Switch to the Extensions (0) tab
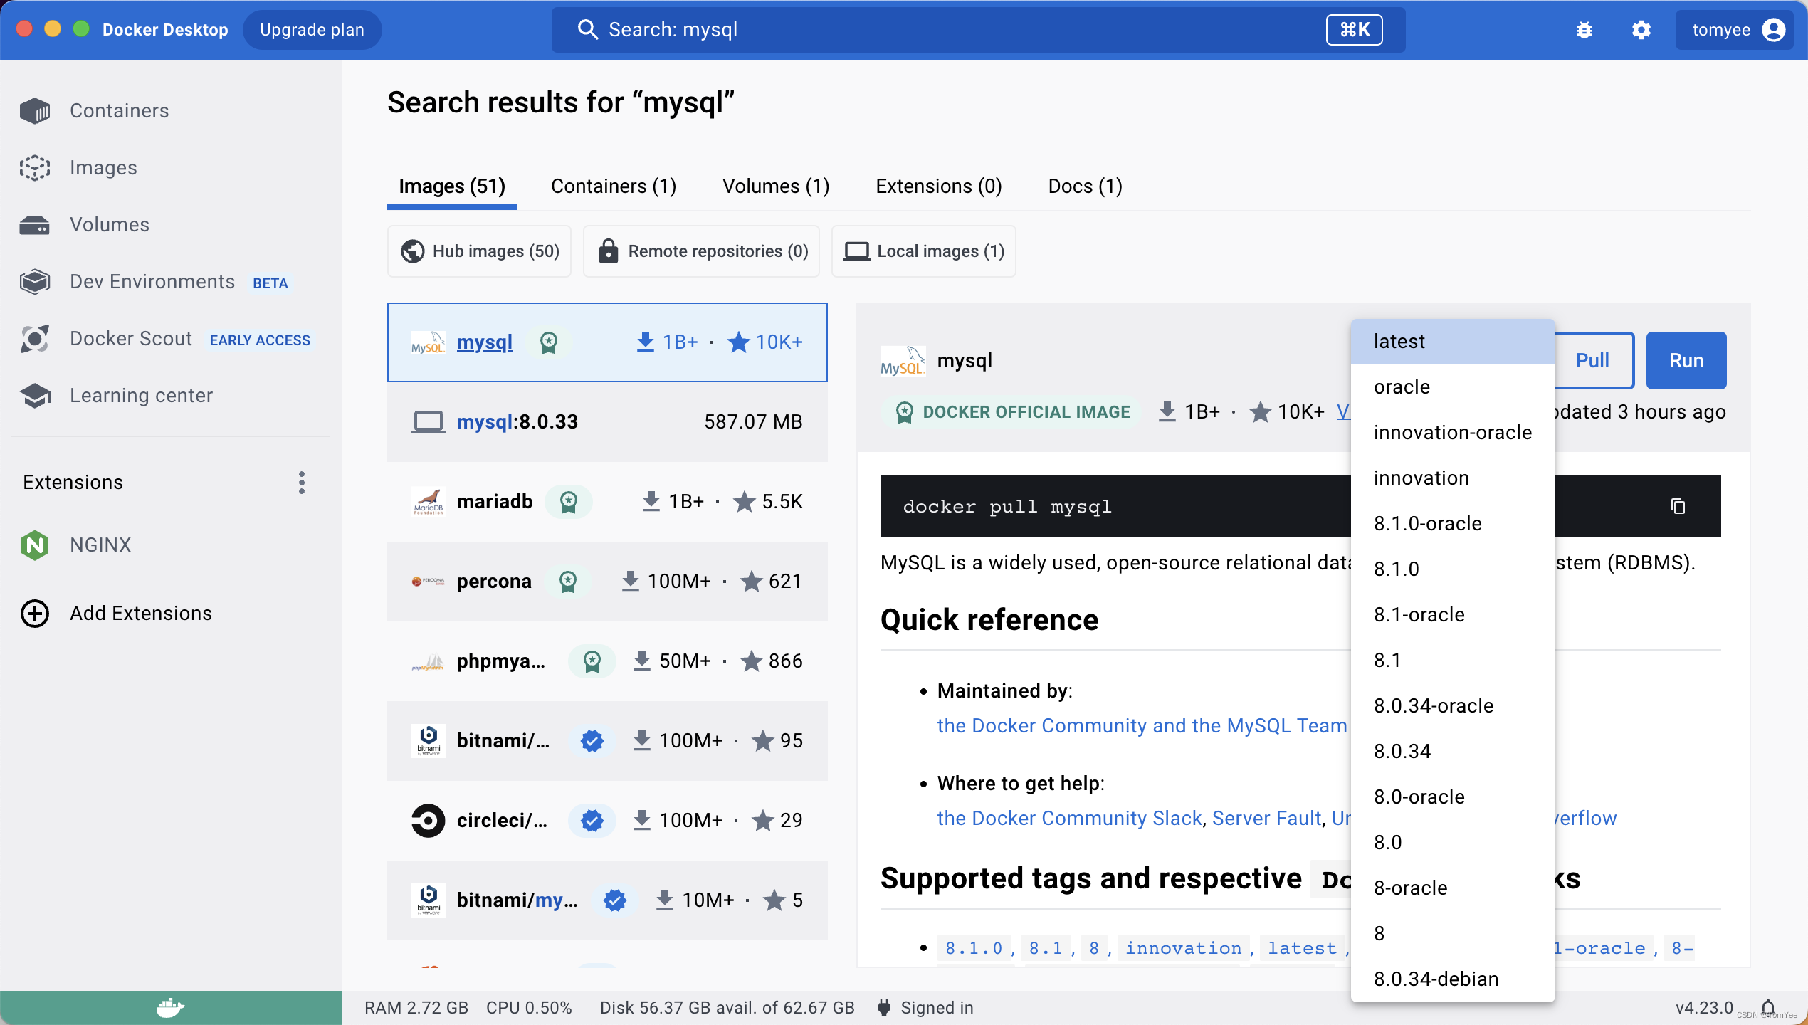This screenshot has height=1025, width=1808. (x=939, y=186)
